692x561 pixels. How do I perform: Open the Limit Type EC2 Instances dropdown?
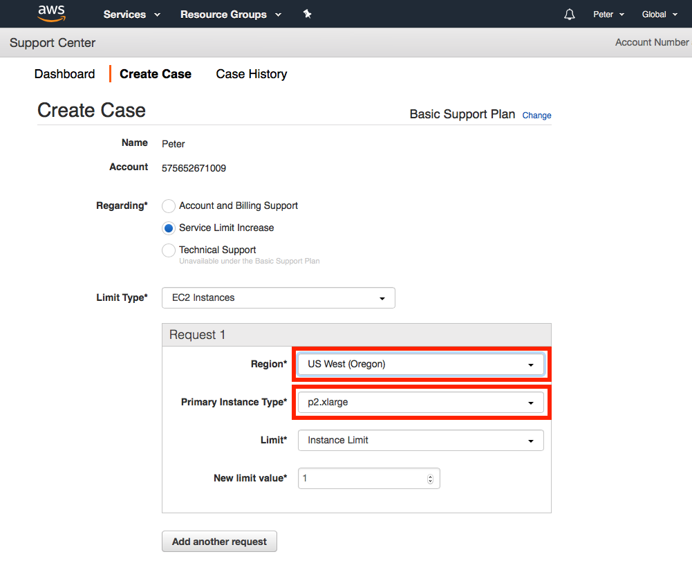[x=279, y=297]
